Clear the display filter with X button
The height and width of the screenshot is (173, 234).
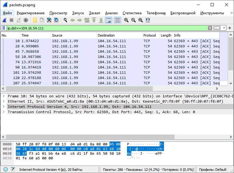click(210, 28)
